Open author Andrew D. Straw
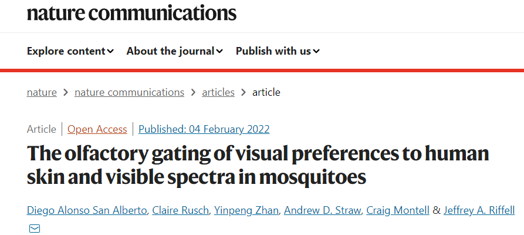524x235 pixels. [x=321, y=211]
